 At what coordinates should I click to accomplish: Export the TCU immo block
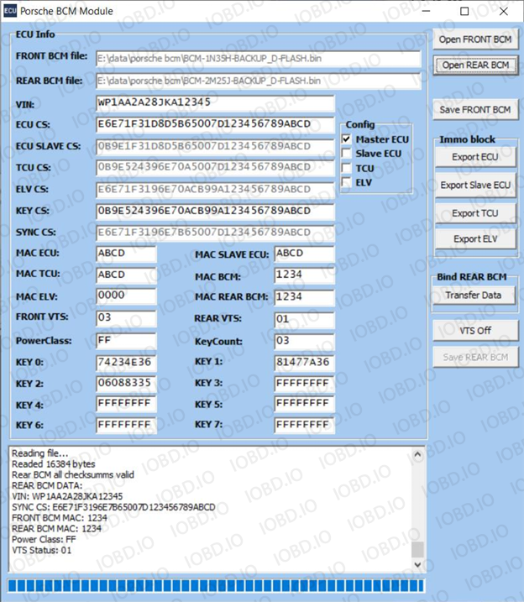[x=475, y=212]
